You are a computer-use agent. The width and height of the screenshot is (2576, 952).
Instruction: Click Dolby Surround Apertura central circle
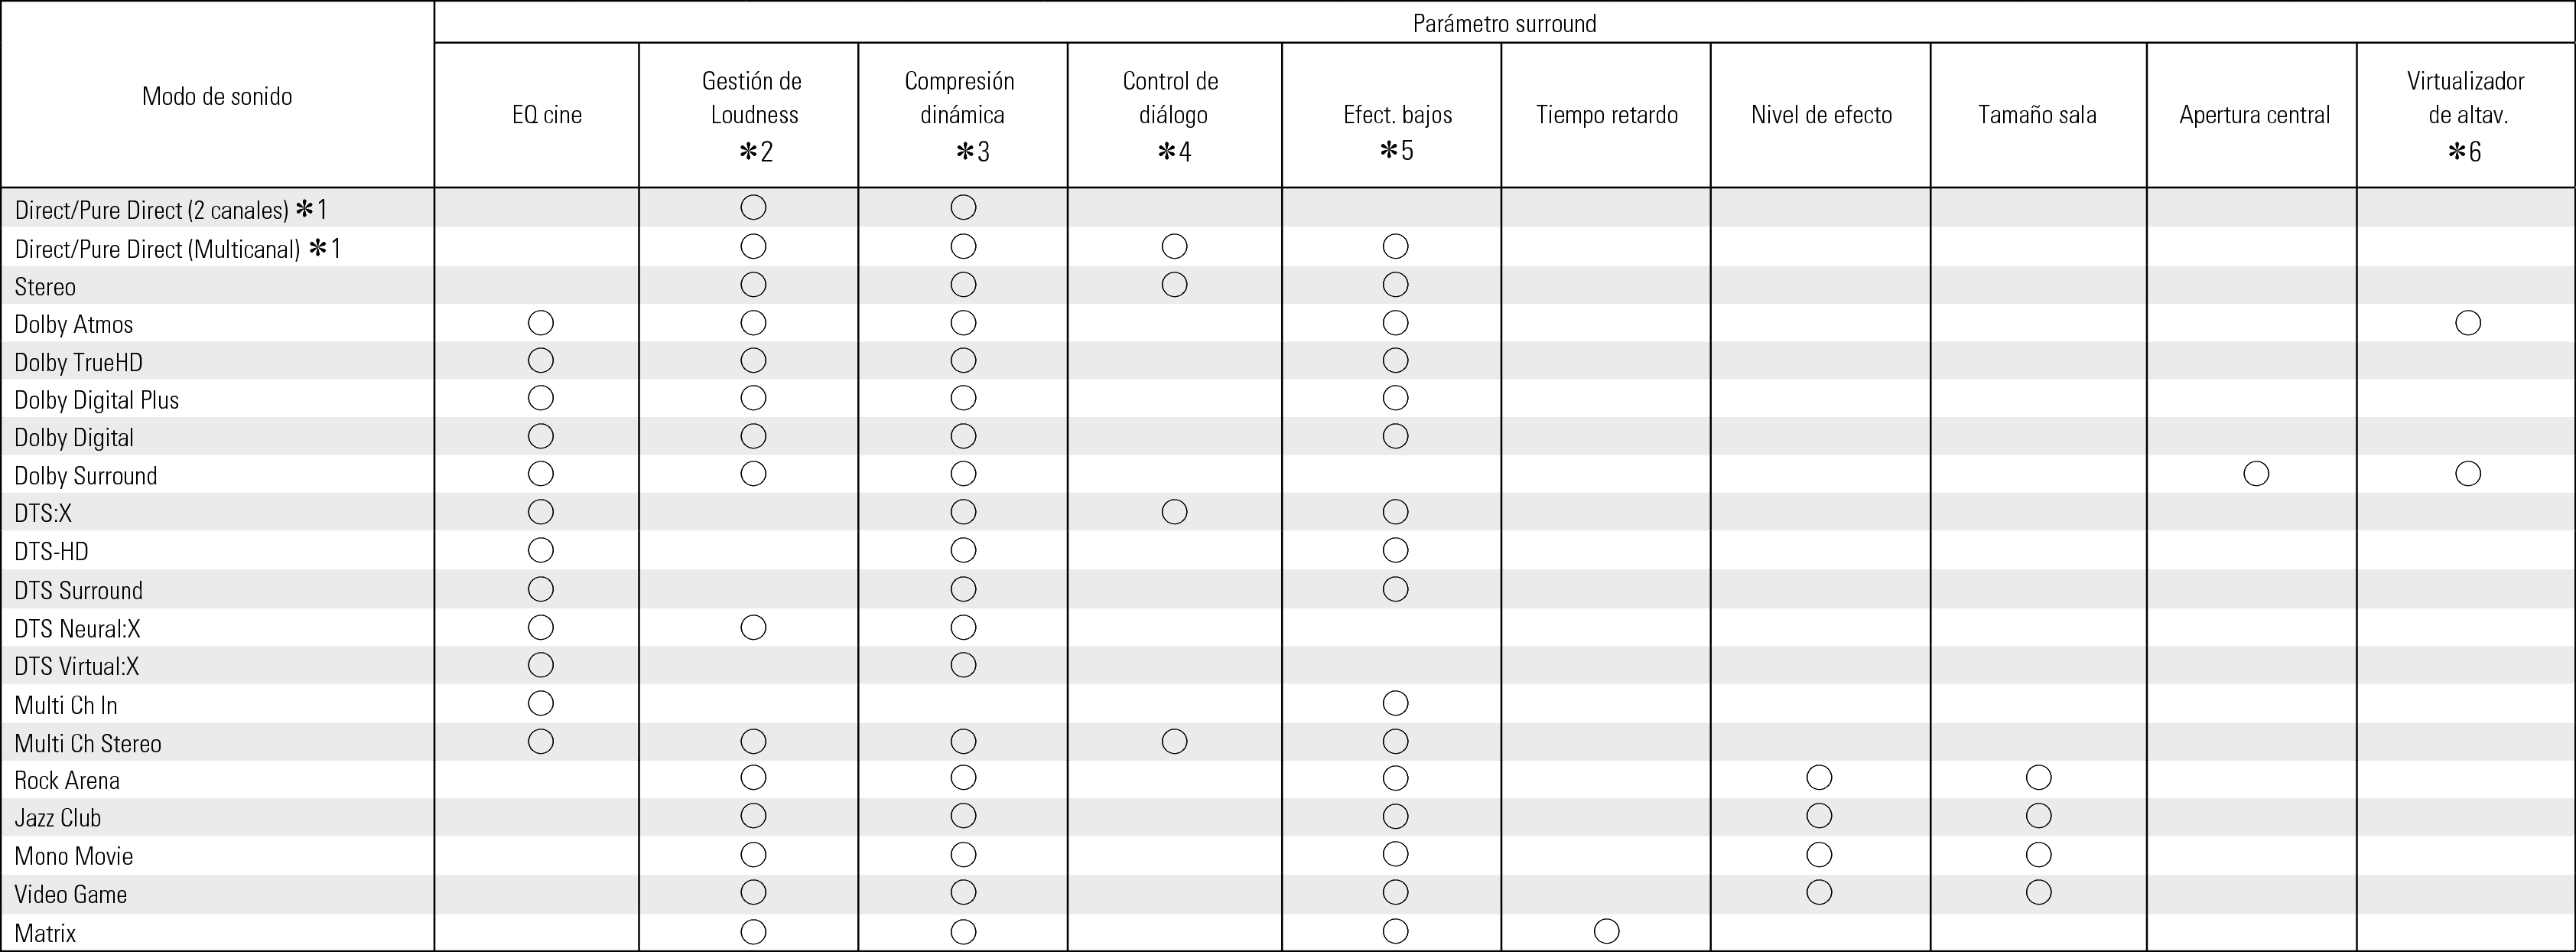point(2256,474)
